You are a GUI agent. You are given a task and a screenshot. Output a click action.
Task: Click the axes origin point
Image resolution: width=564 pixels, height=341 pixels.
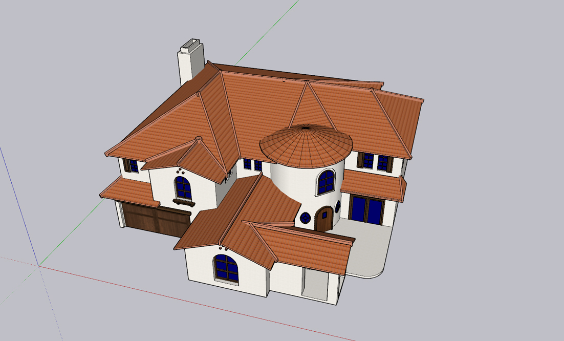pos(39,265)
